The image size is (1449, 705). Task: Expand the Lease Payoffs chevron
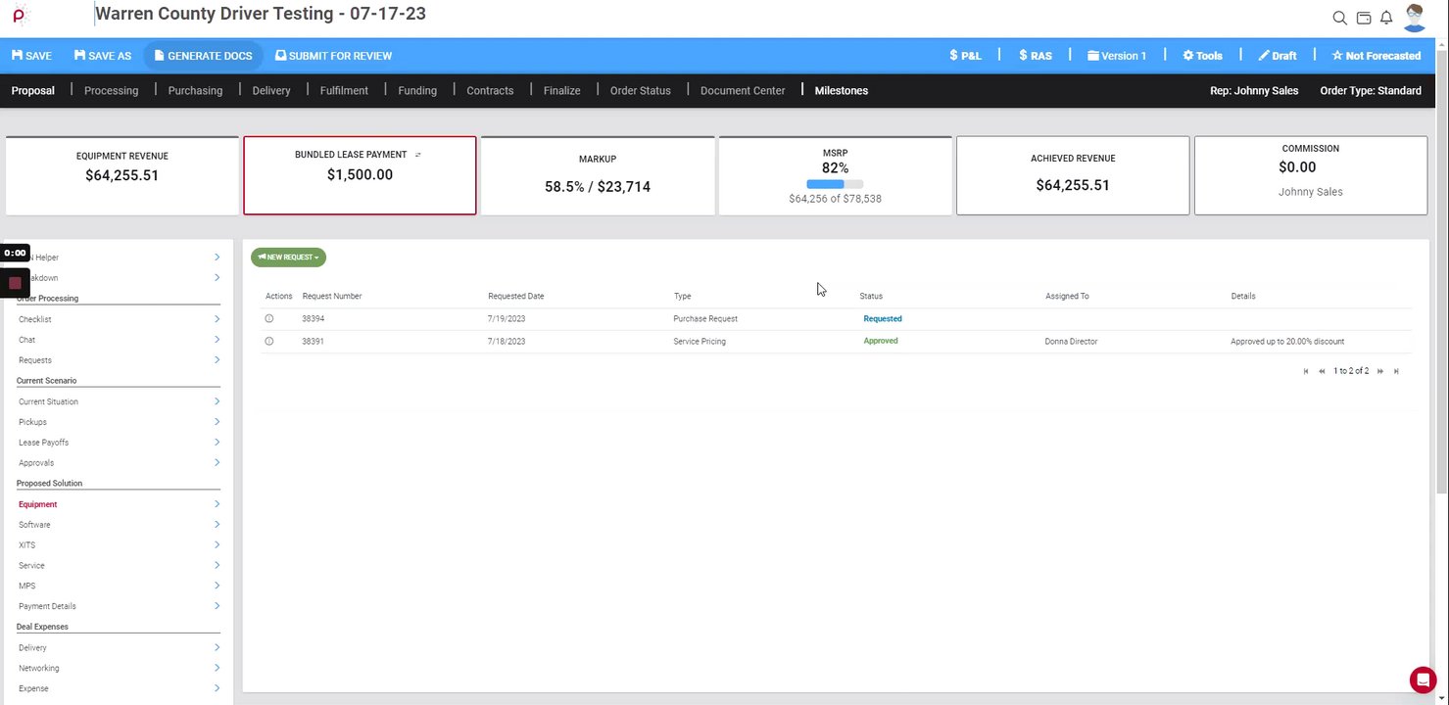[217, 443]
